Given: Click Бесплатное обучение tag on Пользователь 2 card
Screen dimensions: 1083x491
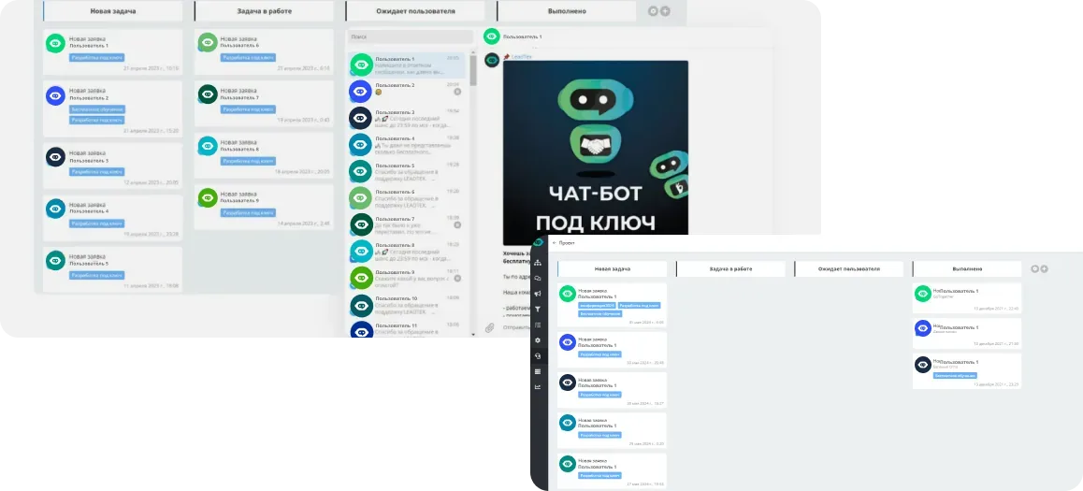Looking at the screenshot, I should [x=96, y=109].
